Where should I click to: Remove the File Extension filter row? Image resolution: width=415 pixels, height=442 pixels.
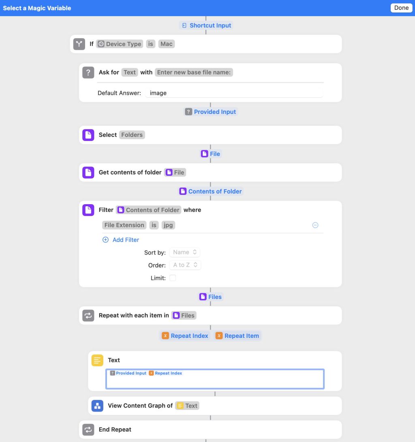[x=315, y=225]
